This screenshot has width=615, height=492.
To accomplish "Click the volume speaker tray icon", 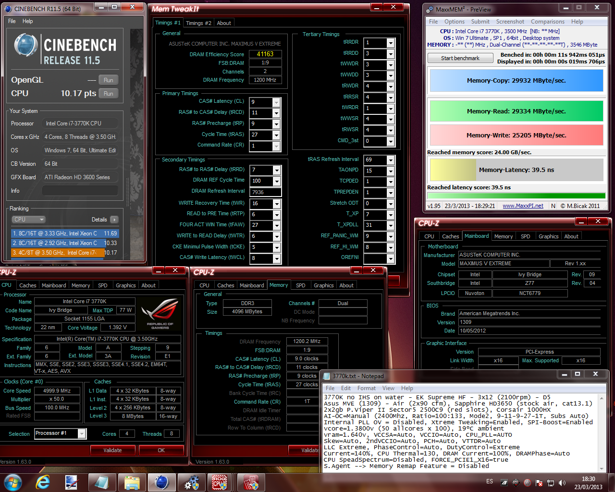I will [x=562, y=482].
